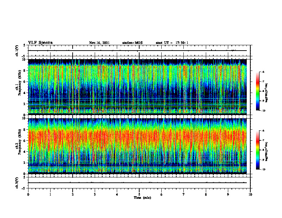Click the "0" kHz tick on ch.1 frequency axis
The height and width of the screenshot is (218, 282).
[x=25, y=115]
